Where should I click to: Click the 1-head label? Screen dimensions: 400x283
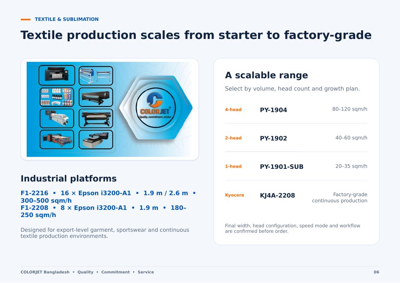click(x=233, y=166)
